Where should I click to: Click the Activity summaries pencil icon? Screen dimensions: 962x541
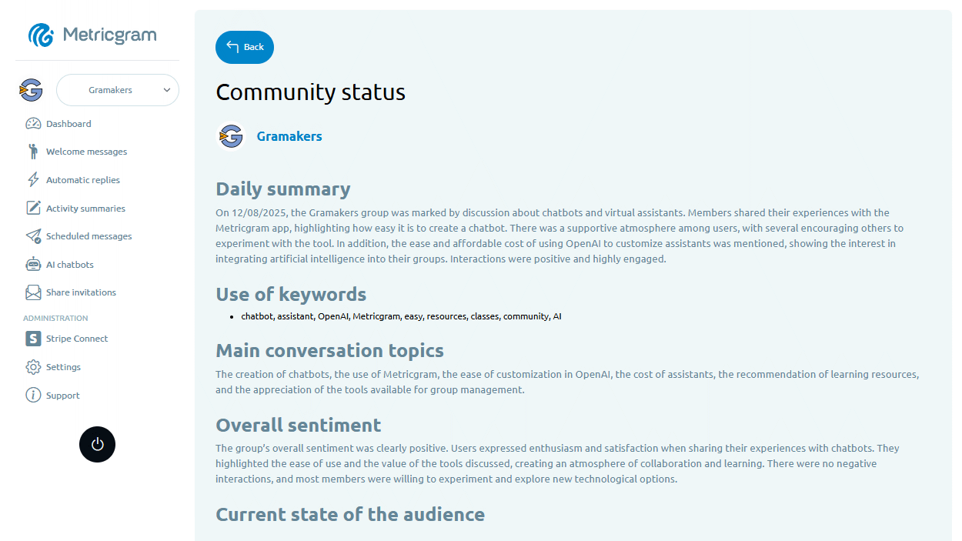click(33, 209)
